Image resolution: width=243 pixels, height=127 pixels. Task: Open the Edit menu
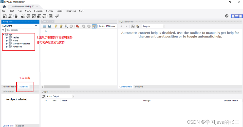pyautogui.click(x=12, y=11)
